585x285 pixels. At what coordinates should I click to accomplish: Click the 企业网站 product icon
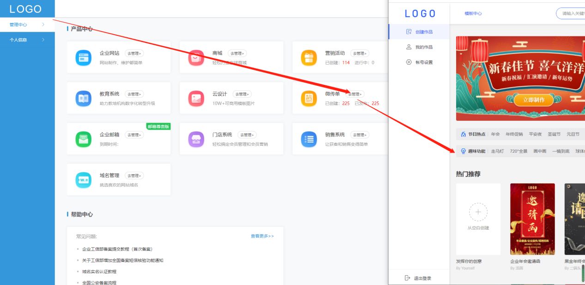(84, 58)
